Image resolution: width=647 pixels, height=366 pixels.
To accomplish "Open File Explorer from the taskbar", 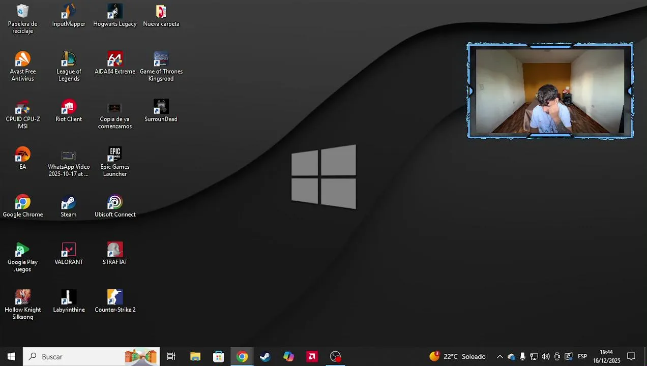I will 195,356.
